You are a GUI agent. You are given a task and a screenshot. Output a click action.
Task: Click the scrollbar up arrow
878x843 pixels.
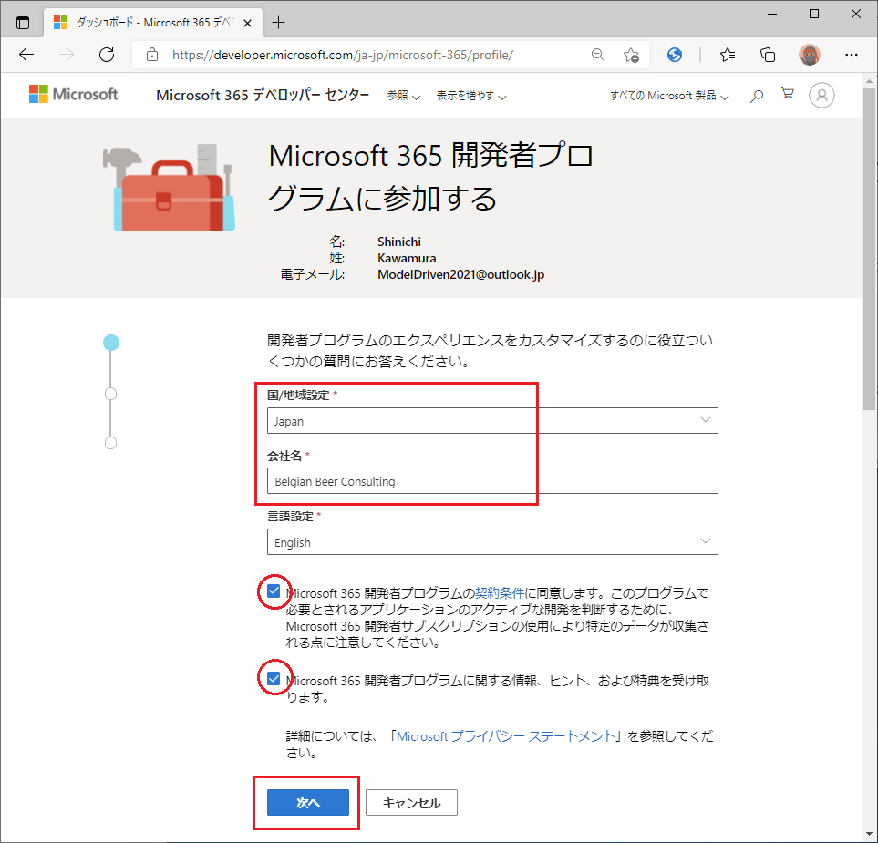pyautogui.click(x=869, y=80)
